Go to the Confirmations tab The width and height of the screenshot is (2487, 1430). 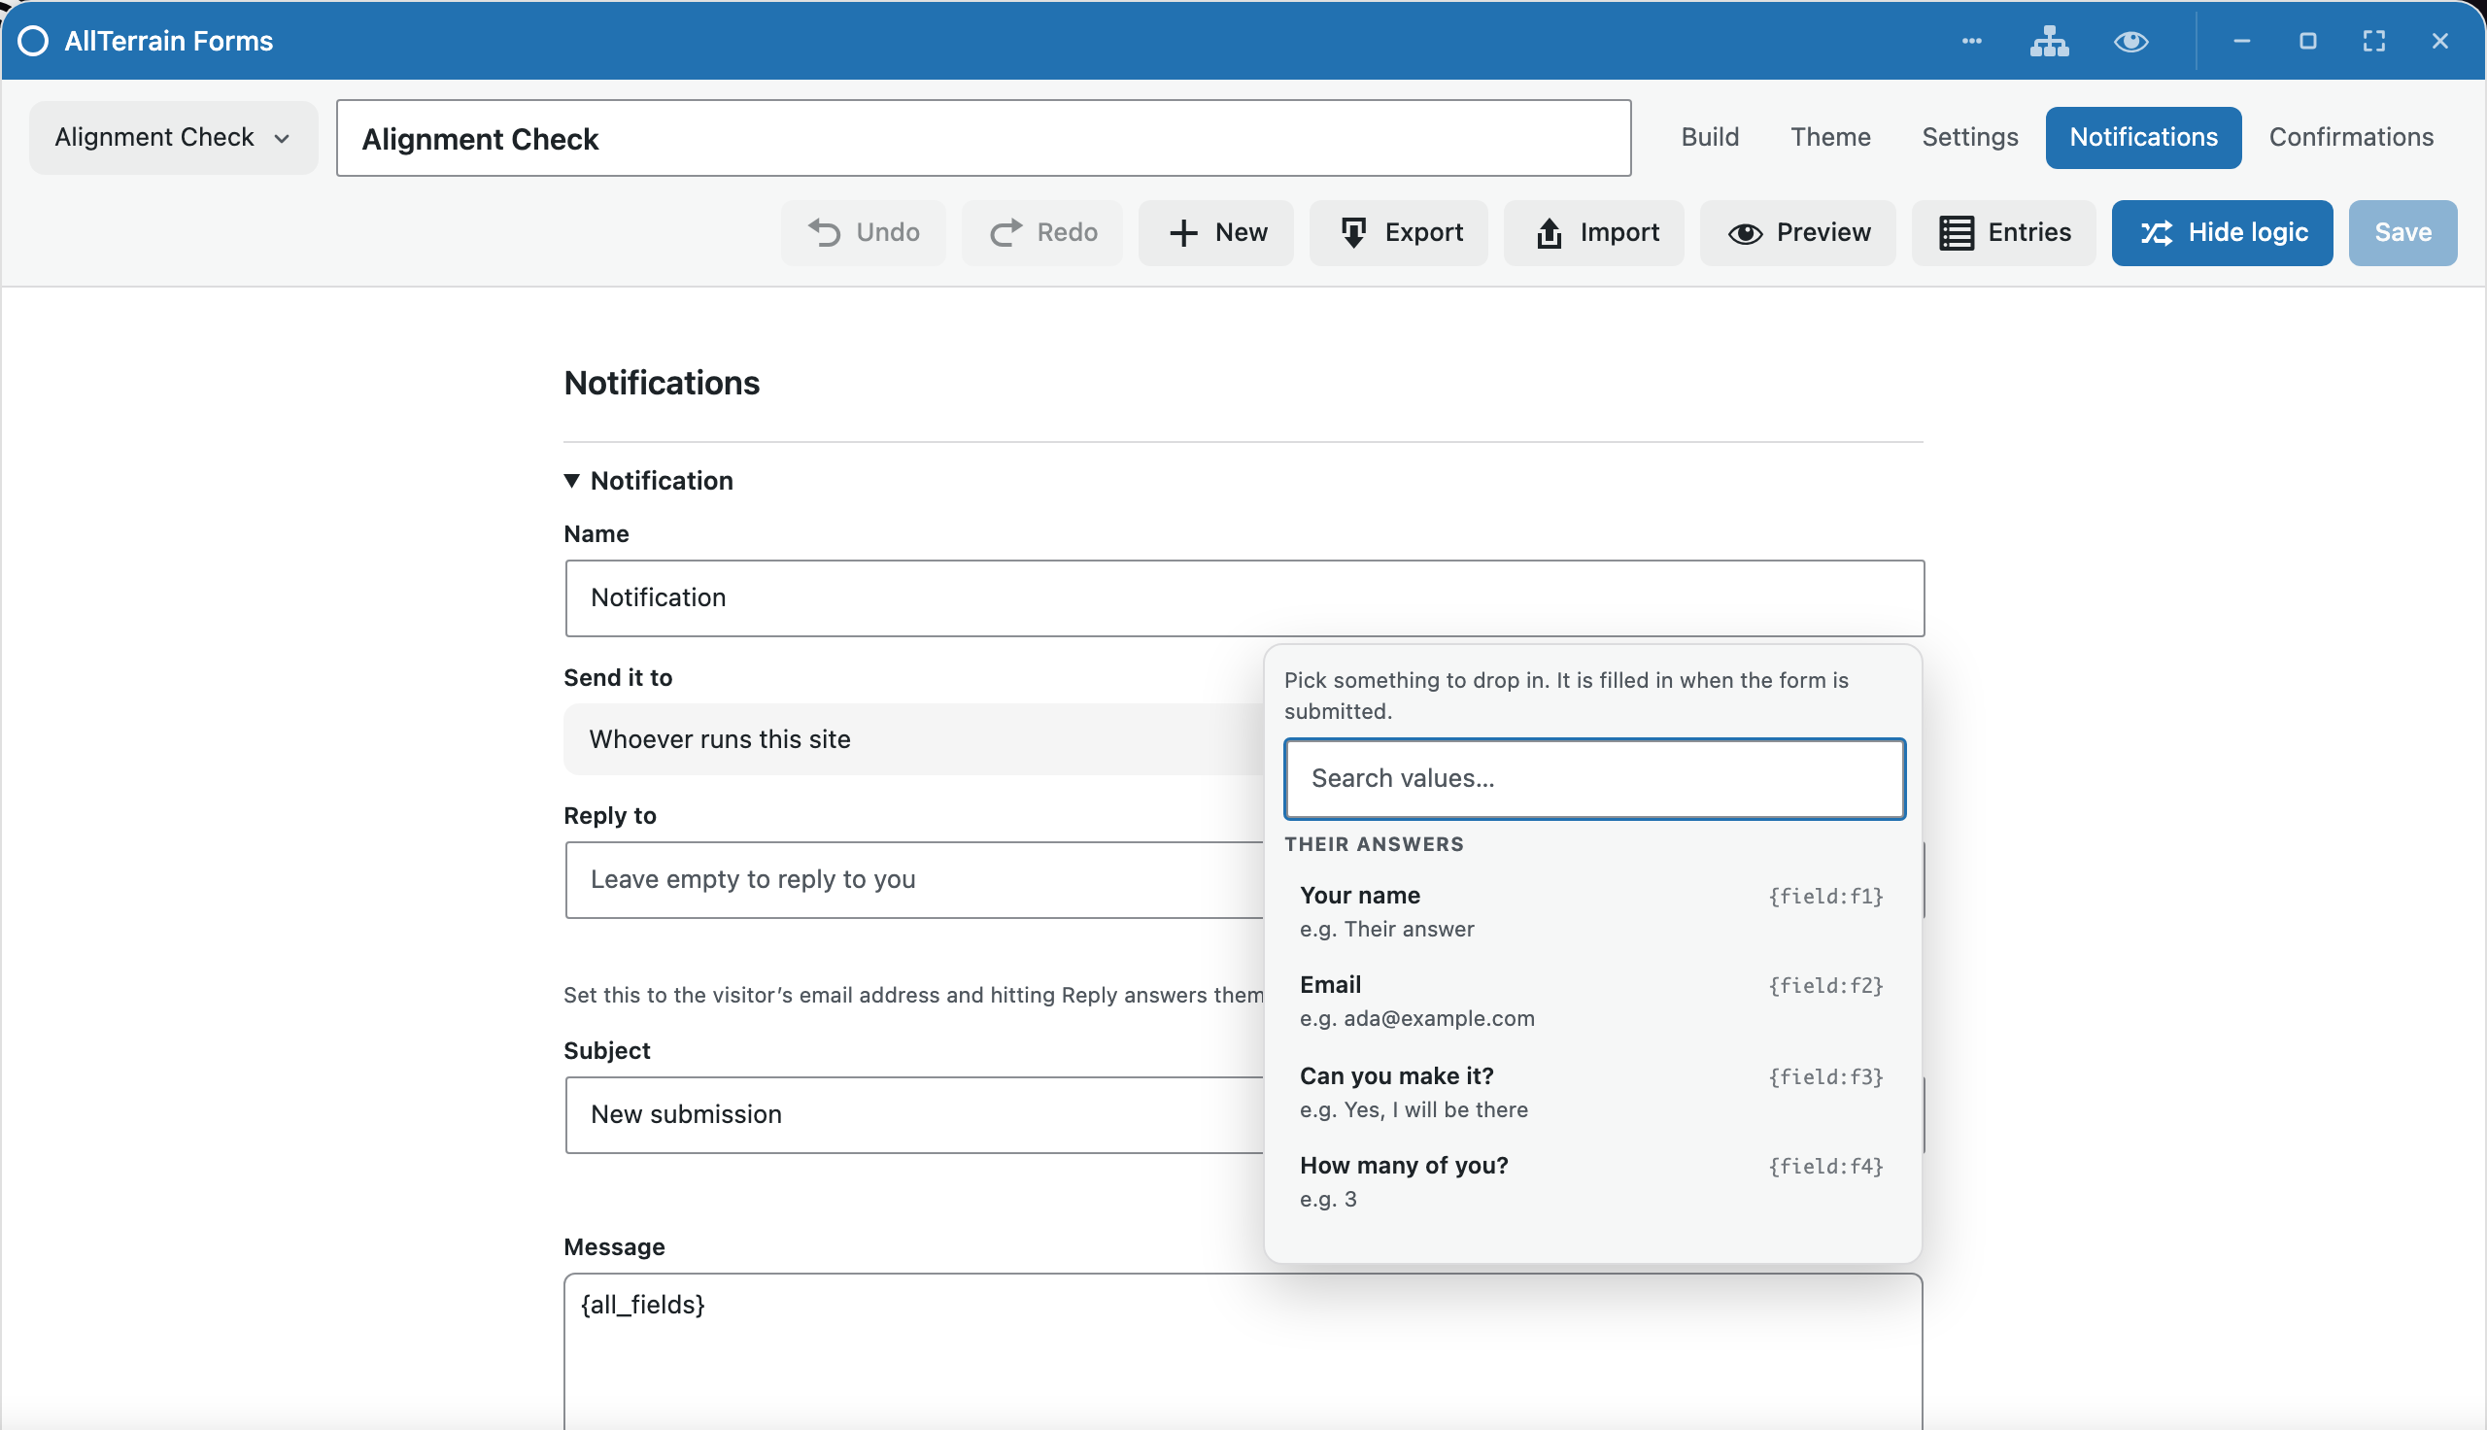(x=2351, y=138)
